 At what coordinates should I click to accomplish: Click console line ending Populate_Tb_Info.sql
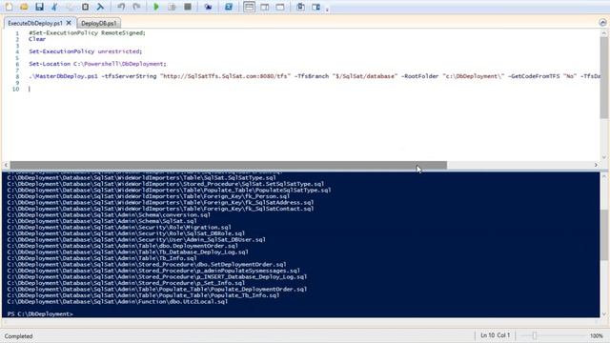click(x=143, y=295)
